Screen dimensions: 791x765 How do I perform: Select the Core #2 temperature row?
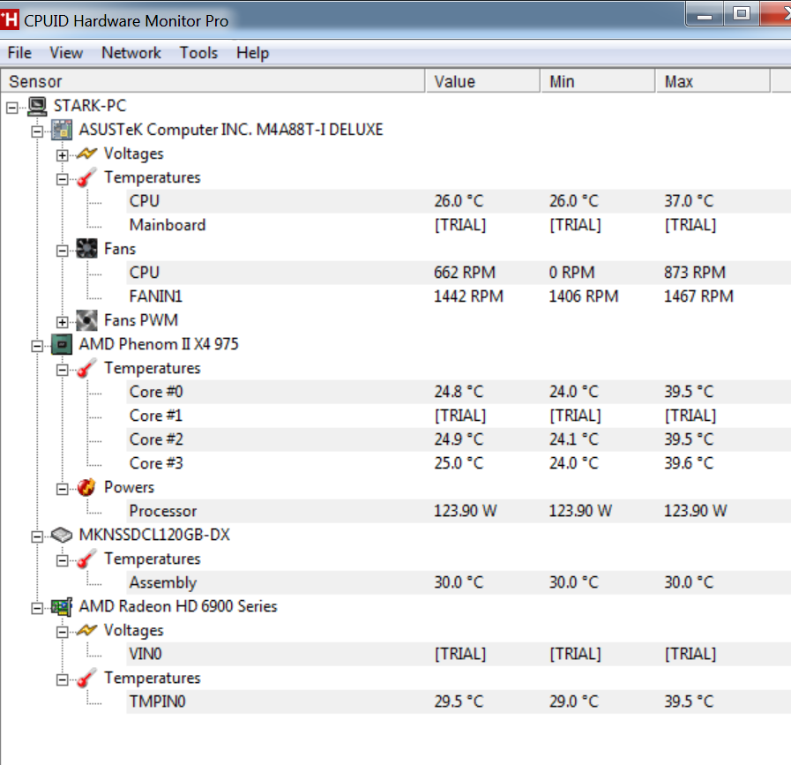(459, 439)
